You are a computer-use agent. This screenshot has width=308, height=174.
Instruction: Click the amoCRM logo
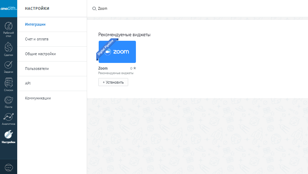click(8, 8)
